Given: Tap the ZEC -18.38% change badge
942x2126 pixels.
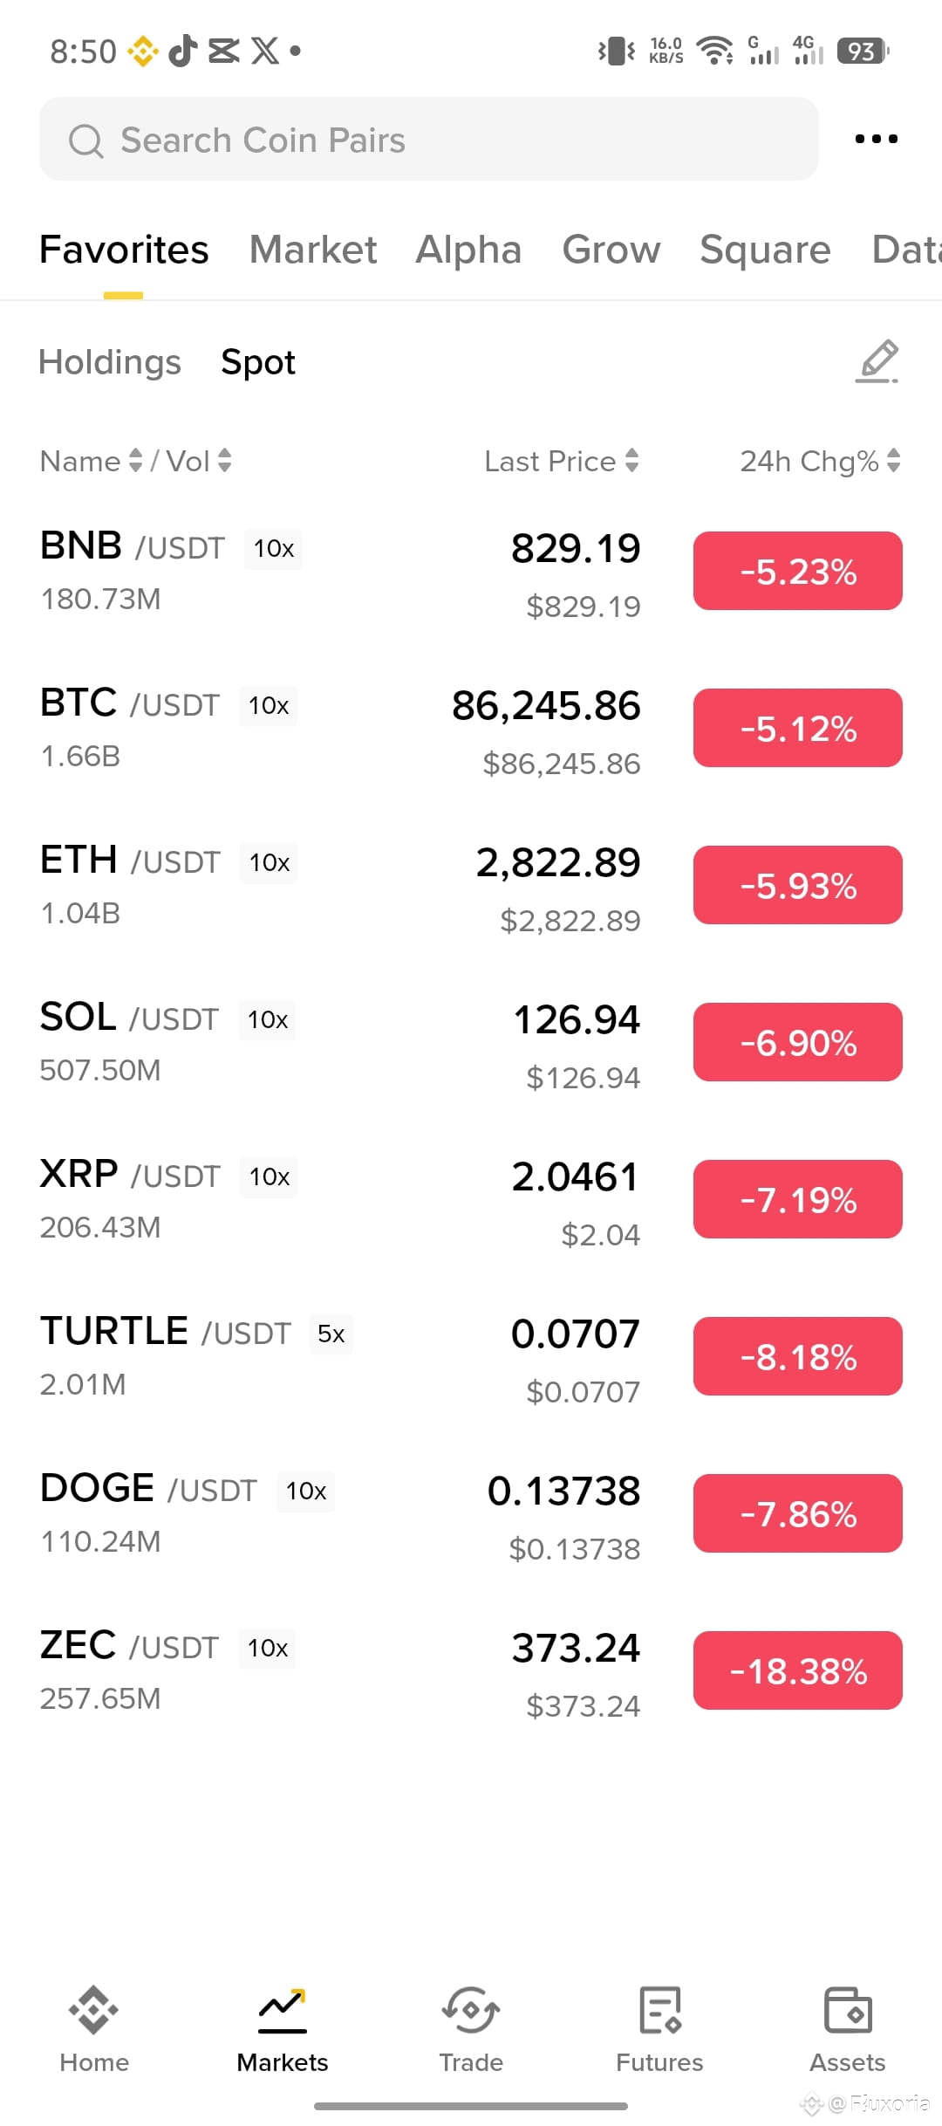Looking at the screenshot, I should tap(798, 1670).
